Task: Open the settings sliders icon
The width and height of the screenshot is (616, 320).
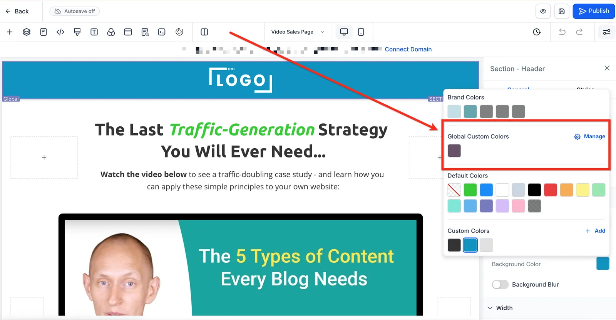Action: pyautogui.click(x=606, y=32)
